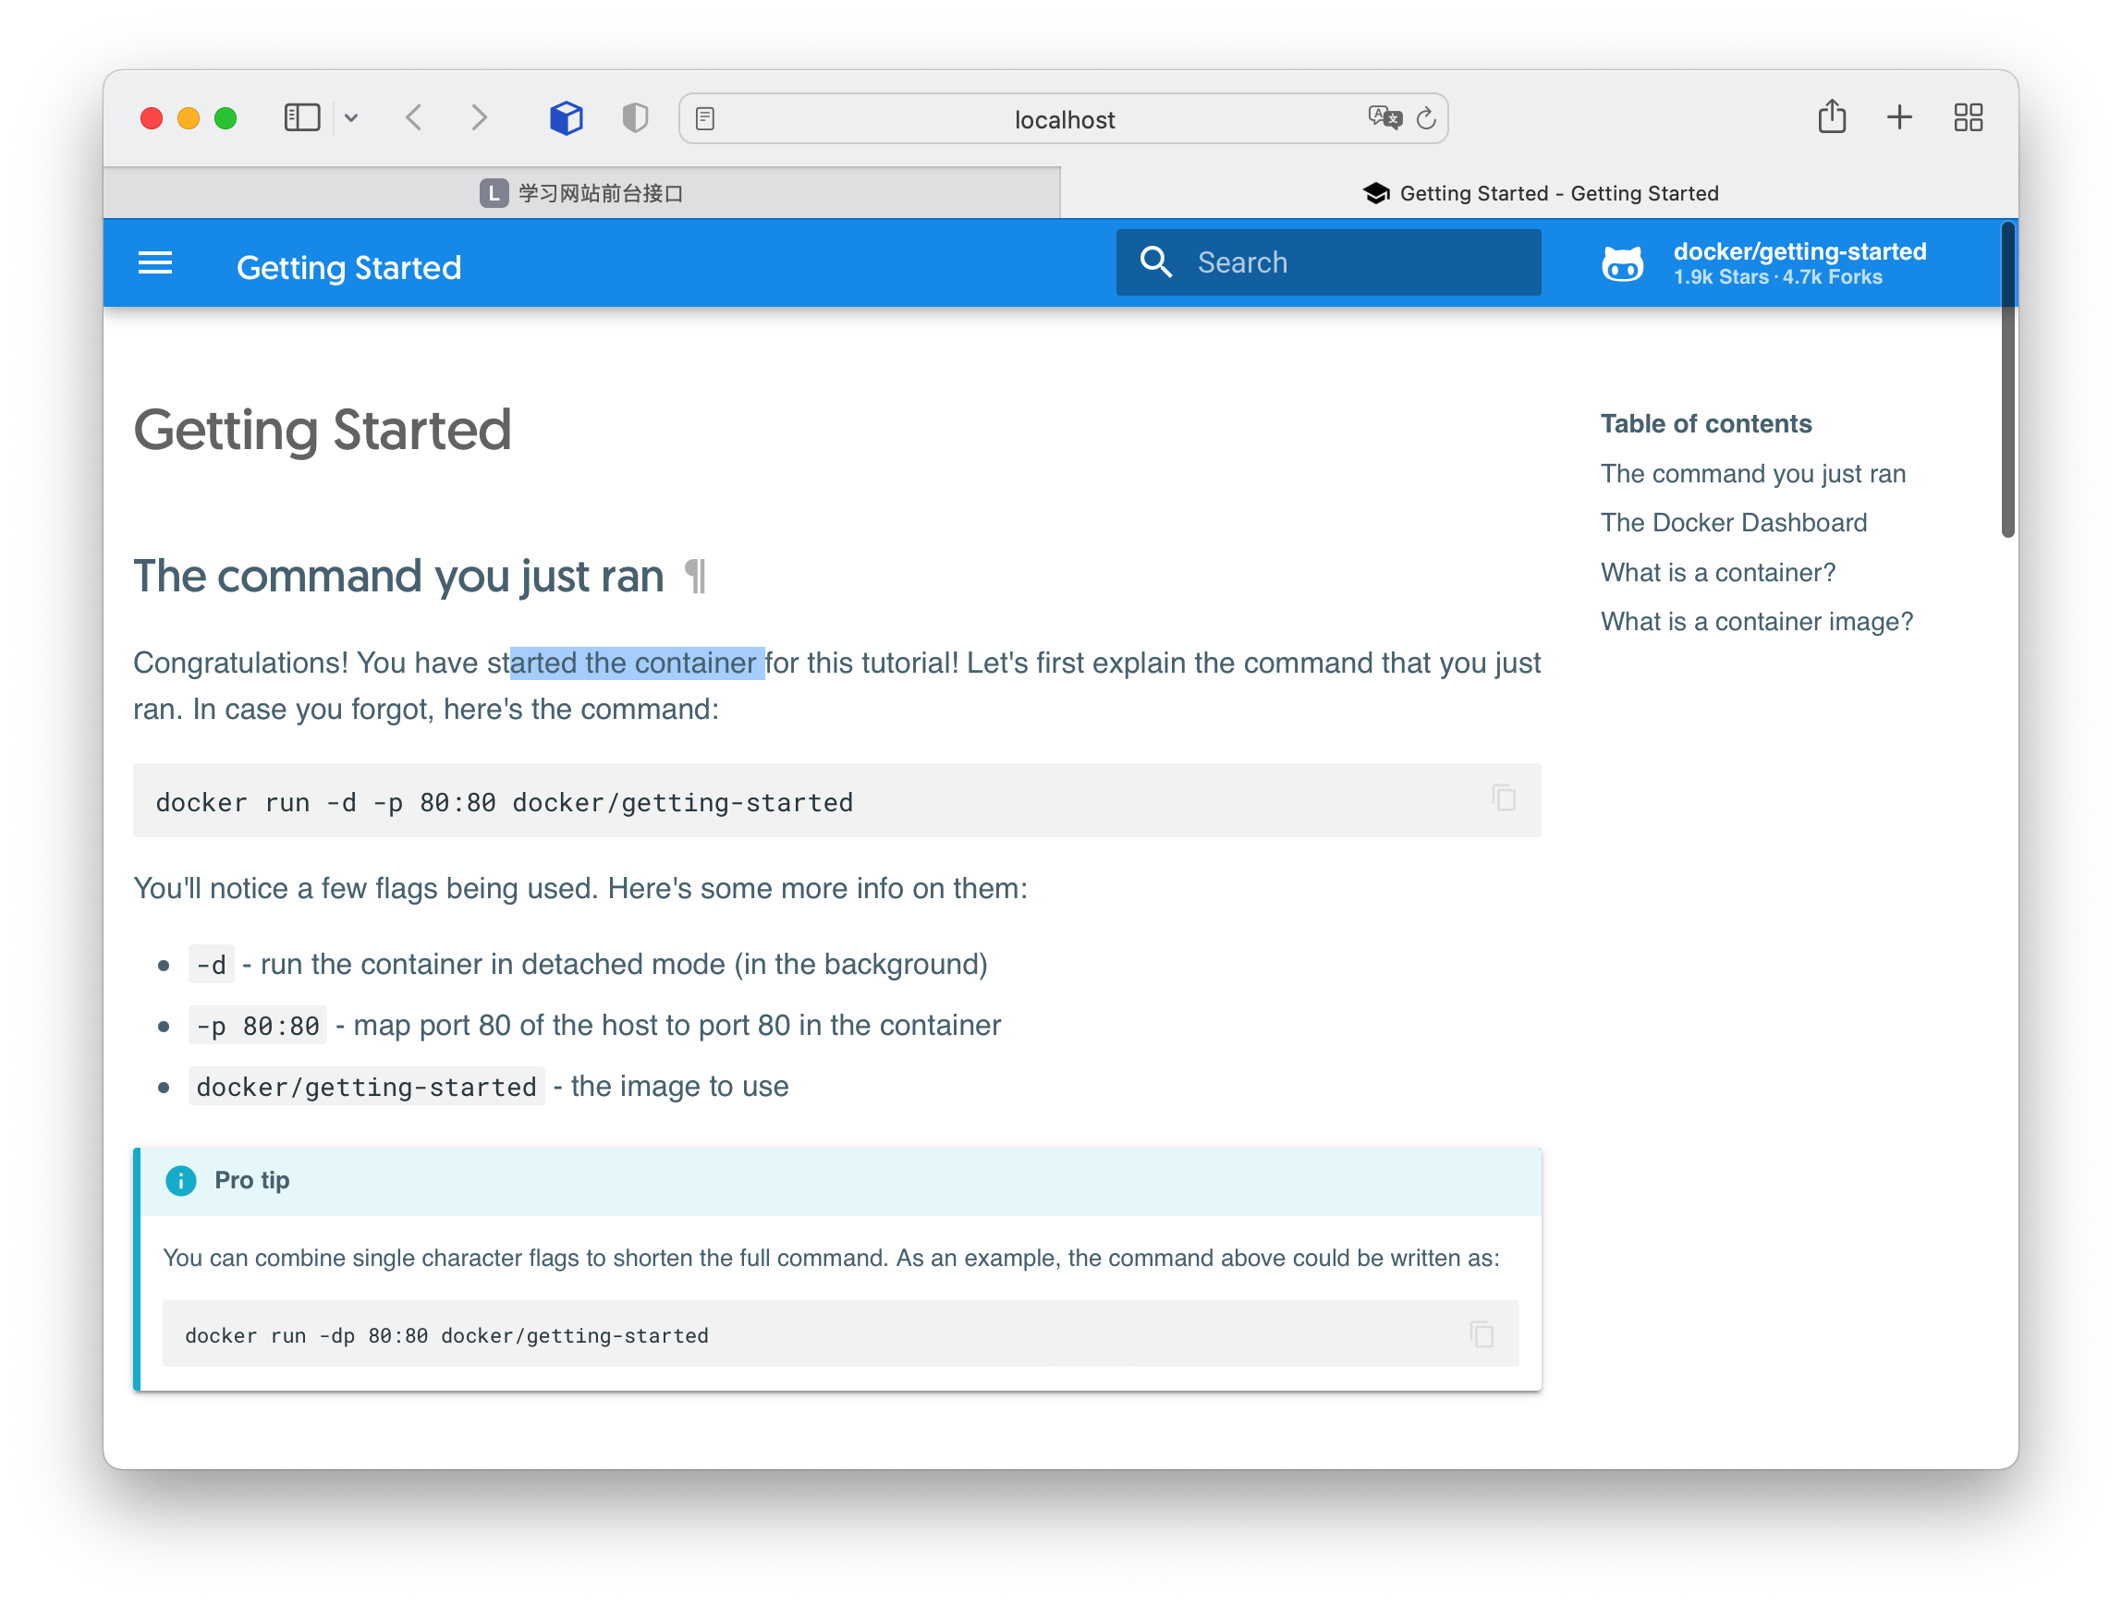The image size is (2122, 1606).
Task: Click the translate page icon in address bar
Action: point(1384,118)
